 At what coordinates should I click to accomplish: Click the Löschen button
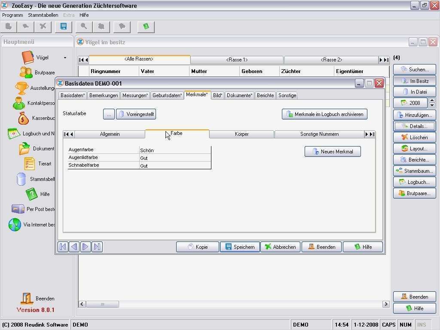[415, 137]
